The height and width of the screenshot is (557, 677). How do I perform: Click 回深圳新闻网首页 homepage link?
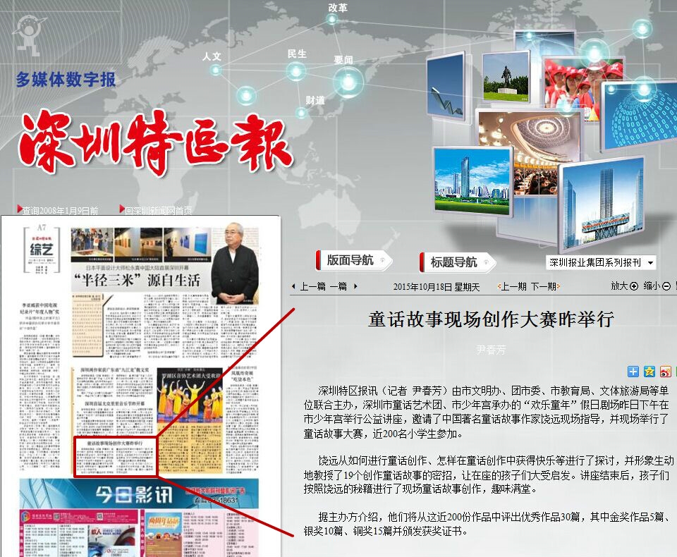pyautogui.click(x=158, y=210)
